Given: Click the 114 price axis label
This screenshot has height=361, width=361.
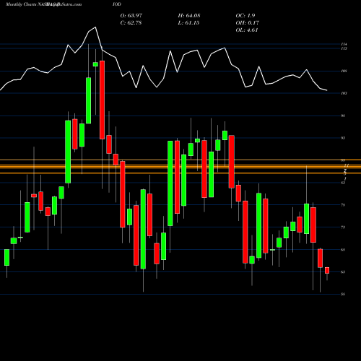Looking at the screenshot, I should pyautogui.click(x=344, y=44).
